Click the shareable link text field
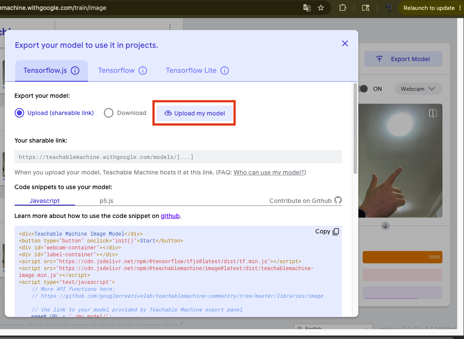Viewport: 464px width, 339px height. 178,157
